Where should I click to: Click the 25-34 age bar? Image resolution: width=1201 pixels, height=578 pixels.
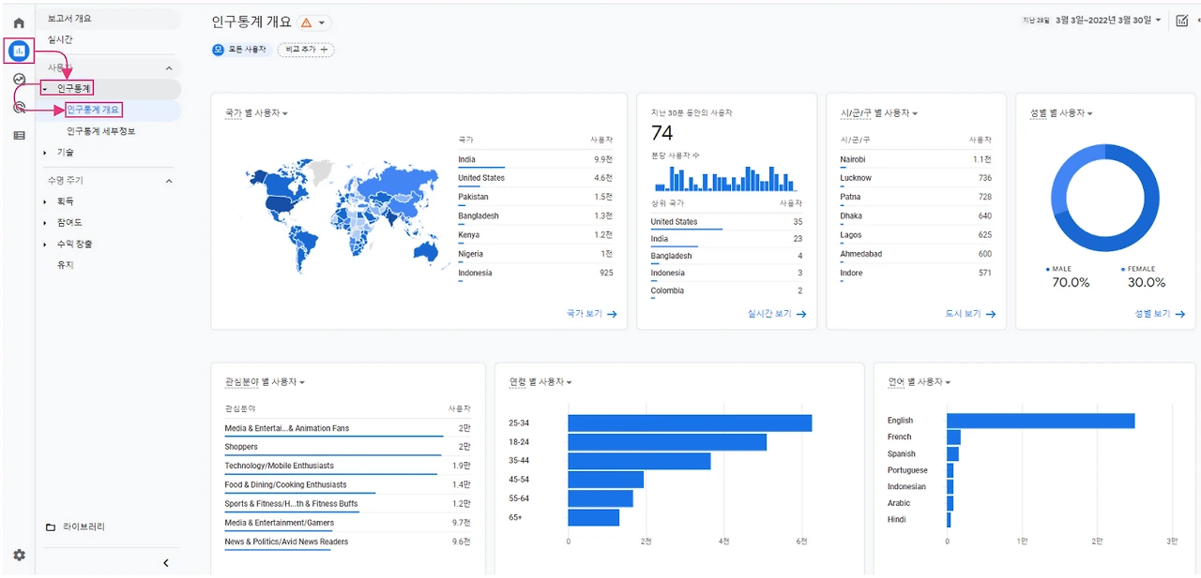[690, 423]
